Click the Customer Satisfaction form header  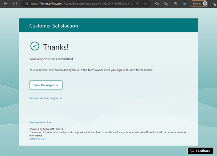pyautogui.click(x=54, y=26)
